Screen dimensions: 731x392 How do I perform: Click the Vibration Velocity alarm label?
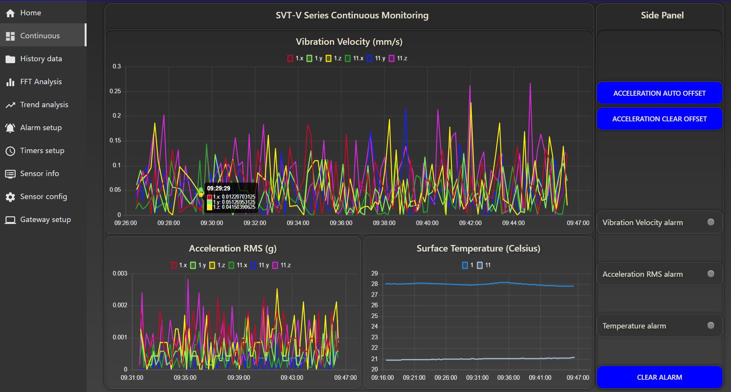tap(642, 222)
